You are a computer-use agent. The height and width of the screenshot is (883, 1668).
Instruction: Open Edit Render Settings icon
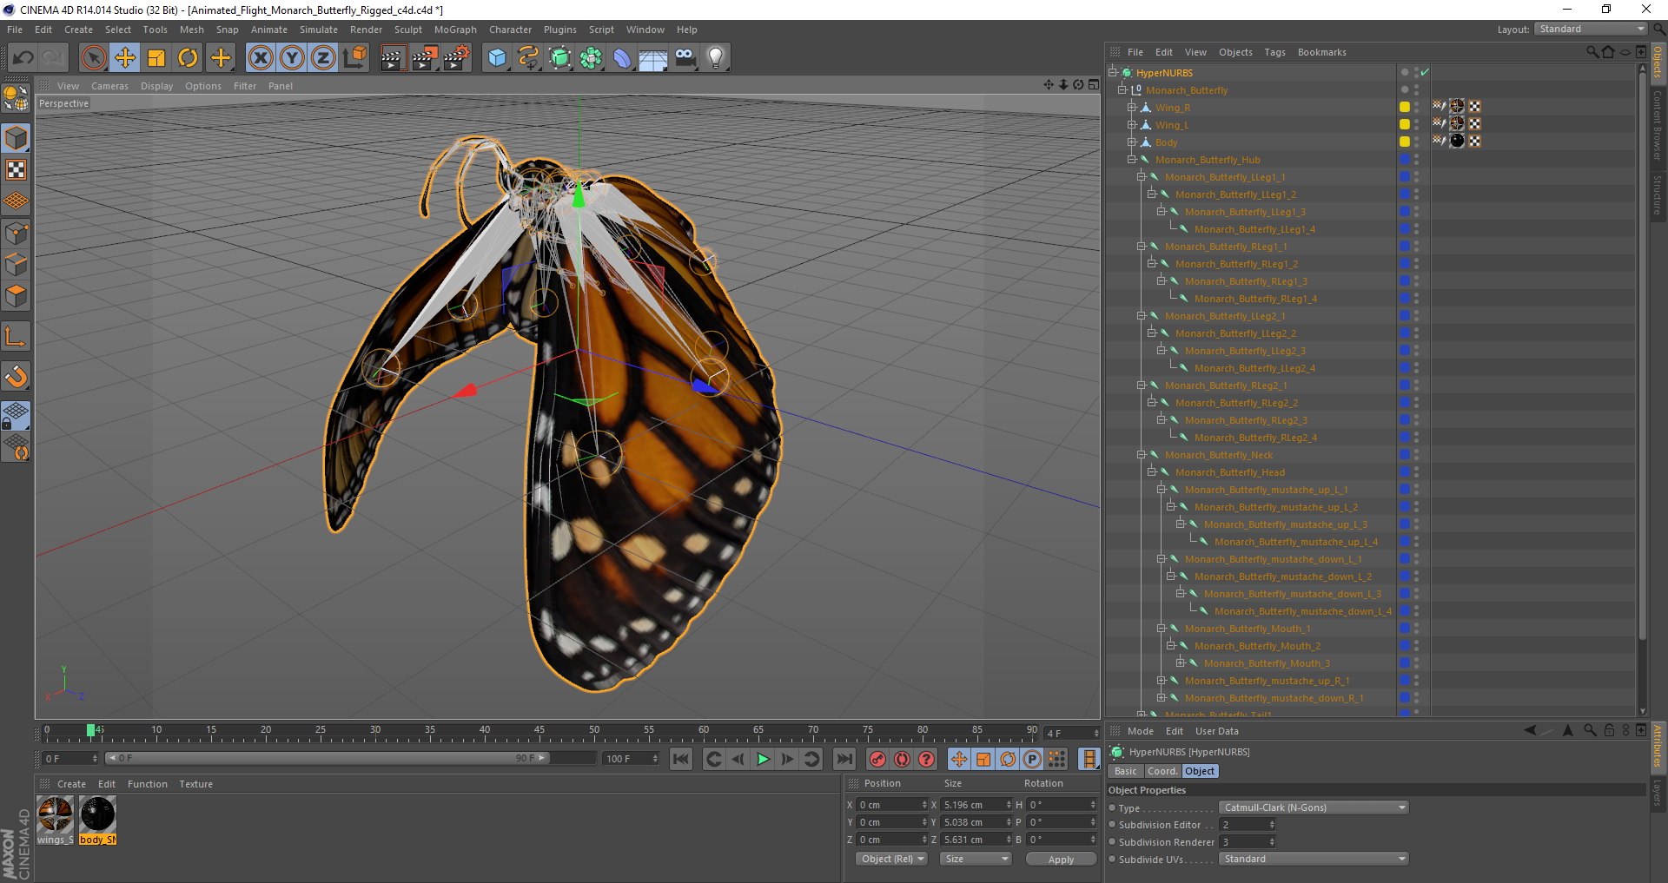coord(456,58)
